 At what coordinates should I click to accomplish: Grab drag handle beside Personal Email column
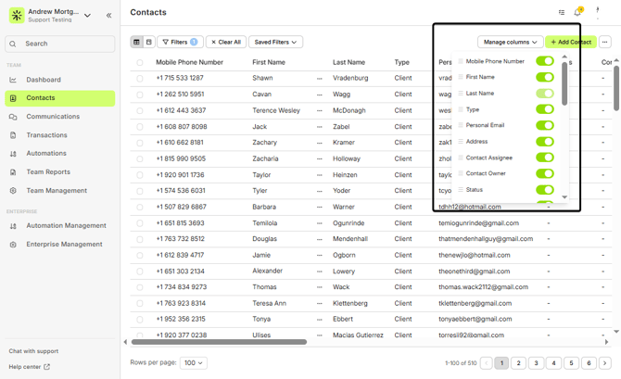(461, 125)
